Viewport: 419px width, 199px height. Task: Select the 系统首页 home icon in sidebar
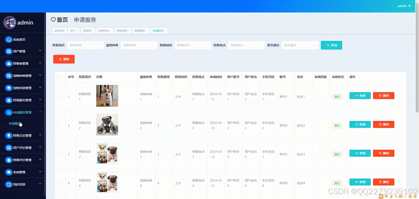coord(9,39)
